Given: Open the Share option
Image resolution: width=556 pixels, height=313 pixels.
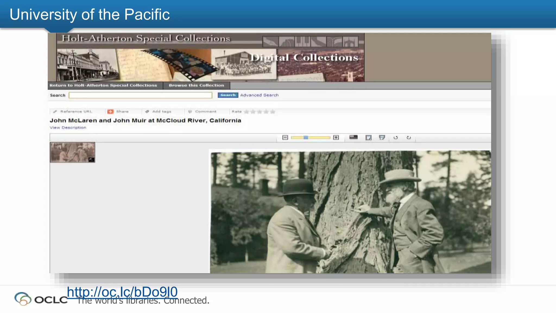Looking at the screenshot, I should click(x=122, y=111).
